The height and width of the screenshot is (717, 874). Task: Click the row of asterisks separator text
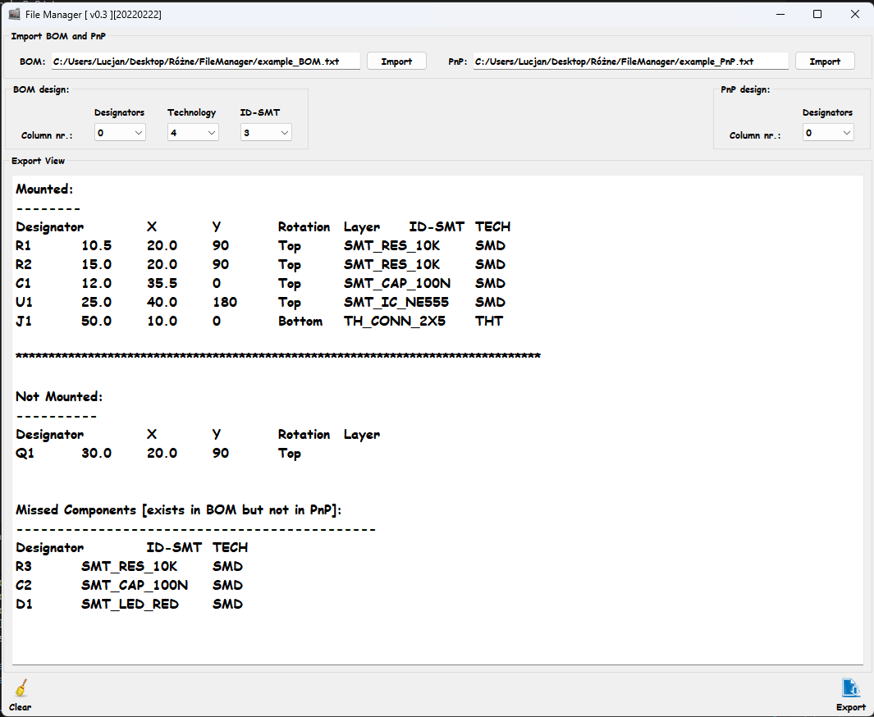point(278,357)
